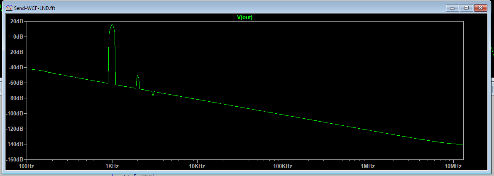
Task: Click the 10MHz horizontal axis label
Action: pyautogui.click(x=453, y=166)
